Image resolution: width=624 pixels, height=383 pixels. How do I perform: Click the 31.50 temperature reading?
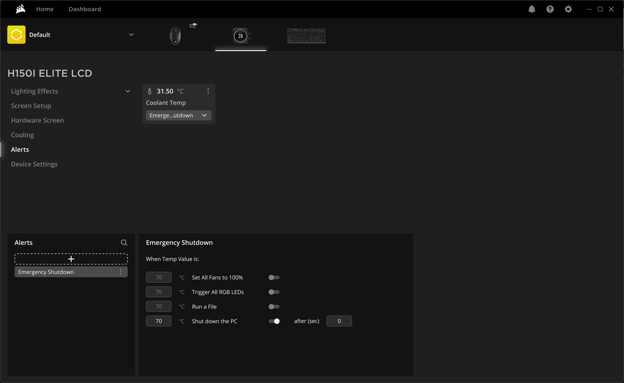pos(165,91)
